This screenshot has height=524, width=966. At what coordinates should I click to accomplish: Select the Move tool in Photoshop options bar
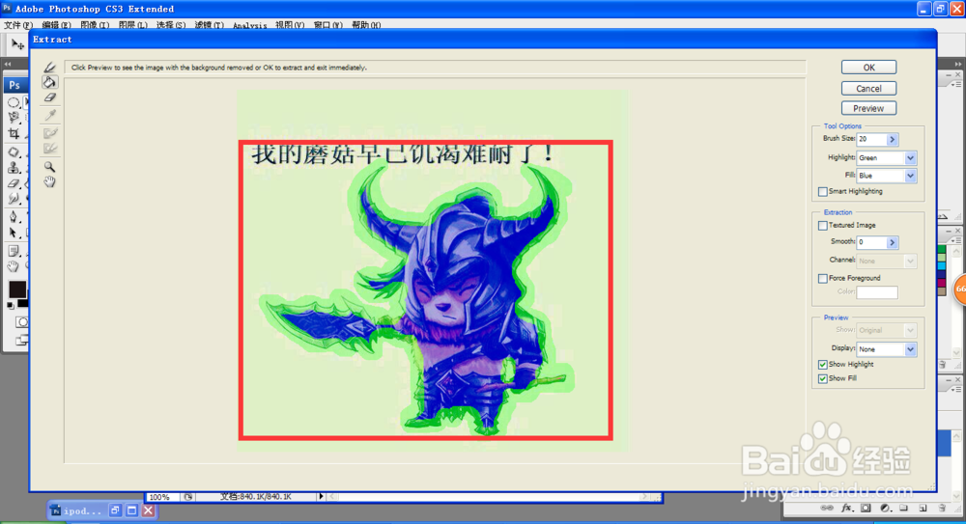coord(17,44)
